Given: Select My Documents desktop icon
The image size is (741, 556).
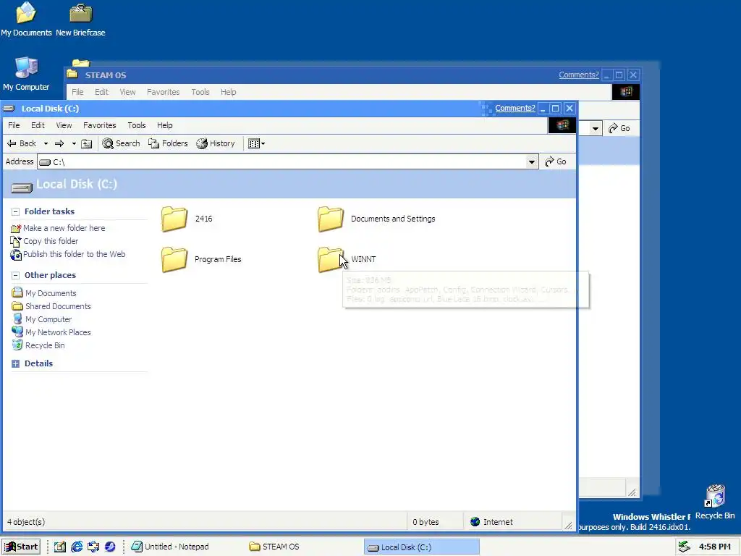Looking at the screenshot, I should pyautogui.click(x=27, y=20).
